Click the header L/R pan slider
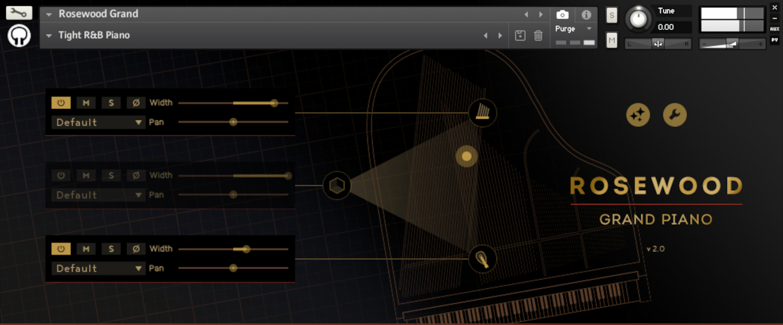 [658, 44]
